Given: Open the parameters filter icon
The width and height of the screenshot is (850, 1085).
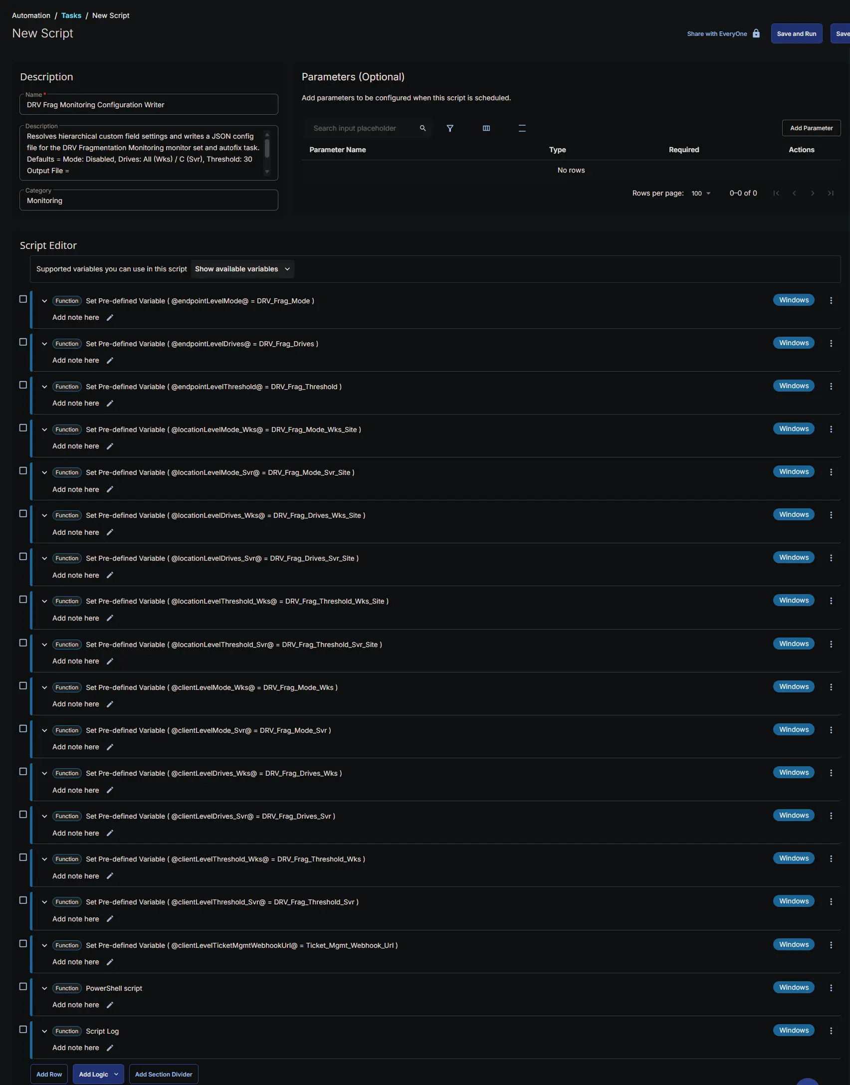Looking at the screenshot, I should click(x=450, y=128).
